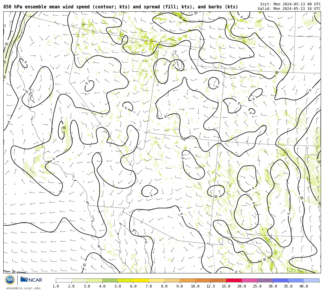The height and width of the screenshot is (292, 324).
Task: Pick the red 15.0–20.0 colorbar segment
Action: [x=234, y=280]
